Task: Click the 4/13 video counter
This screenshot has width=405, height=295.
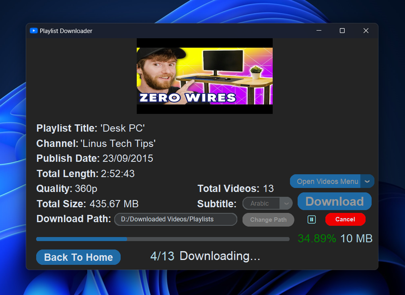Action: [162, 256]
